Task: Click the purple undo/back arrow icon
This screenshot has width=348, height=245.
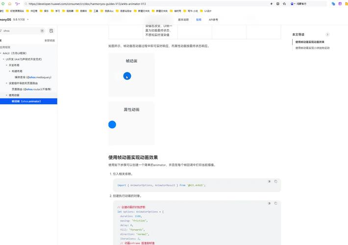Action: pyautogui.click(x=17, y=4)
